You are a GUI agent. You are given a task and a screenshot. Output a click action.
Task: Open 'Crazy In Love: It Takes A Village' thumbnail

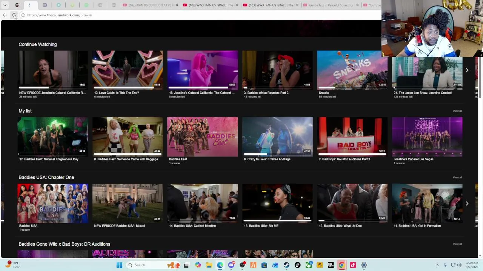click(277, 137)
